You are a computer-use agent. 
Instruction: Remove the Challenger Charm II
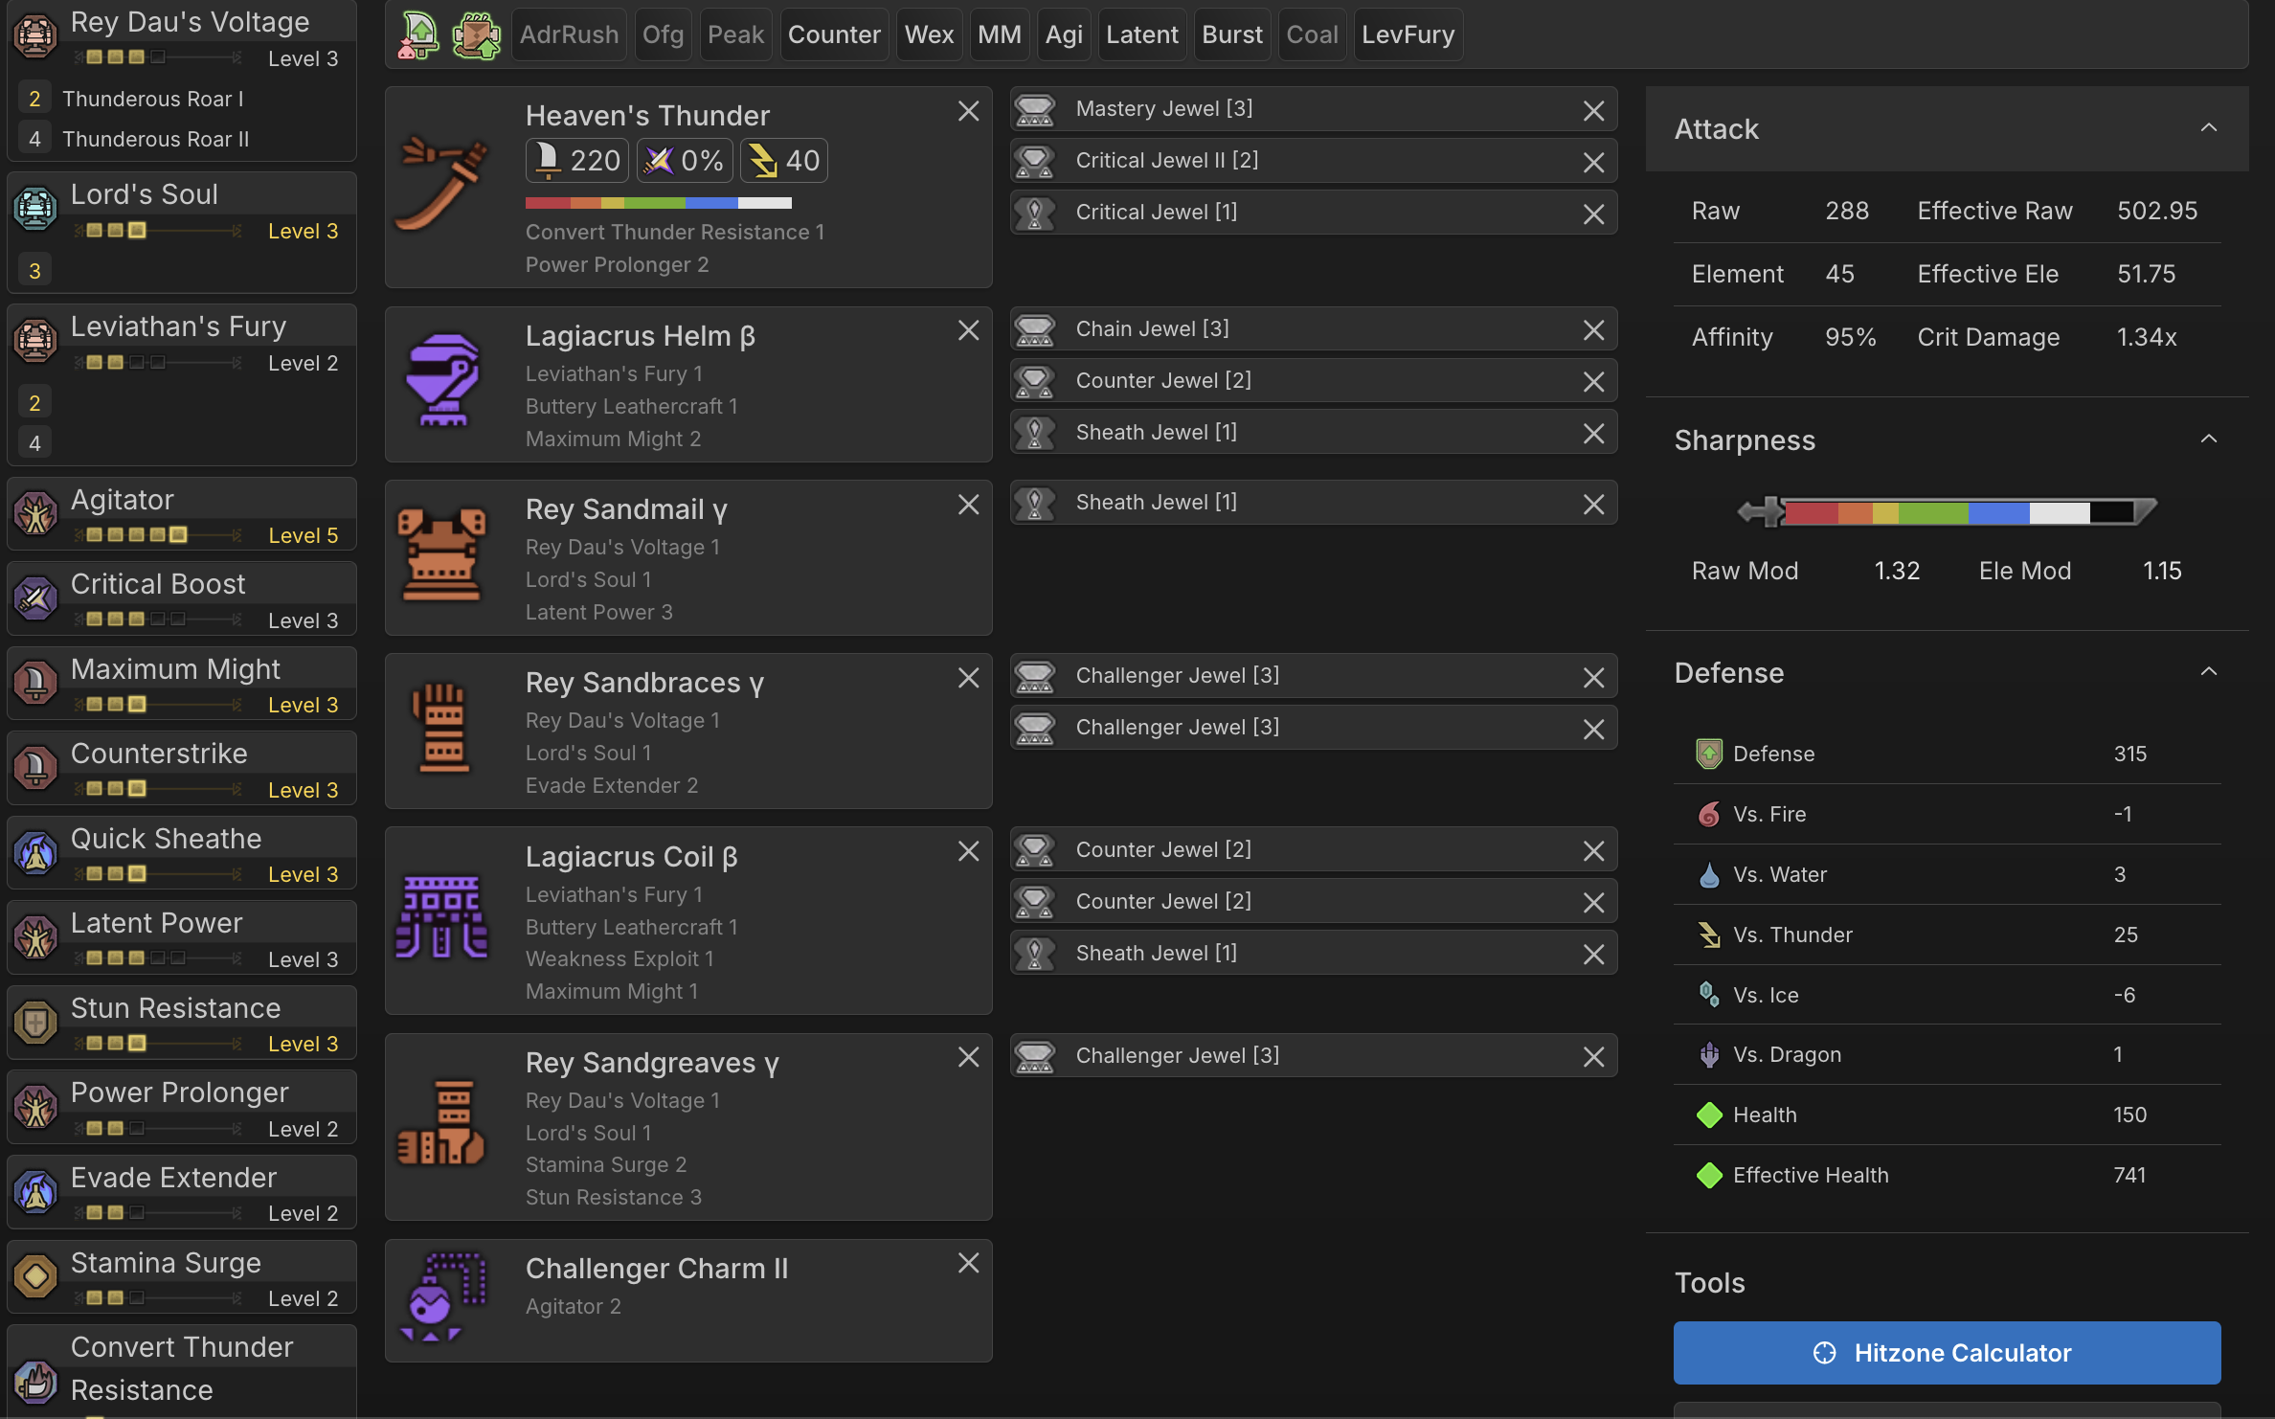(x=968, y=1264)
